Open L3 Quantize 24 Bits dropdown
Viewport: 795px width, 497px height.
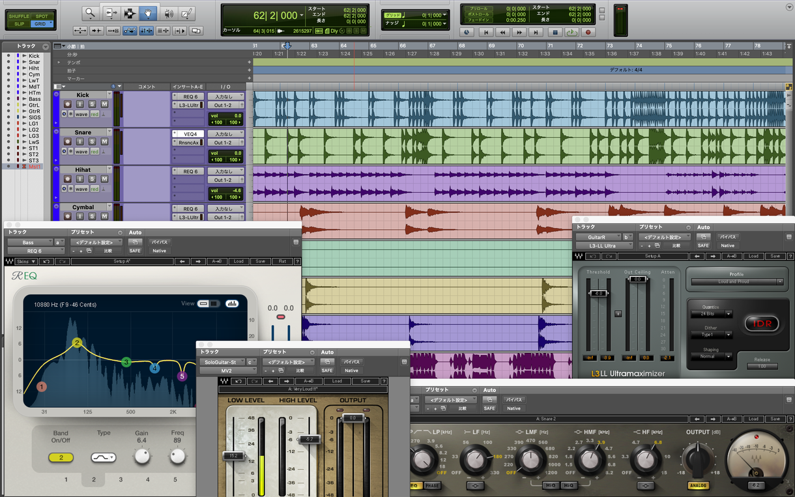(x=713, y=314)
